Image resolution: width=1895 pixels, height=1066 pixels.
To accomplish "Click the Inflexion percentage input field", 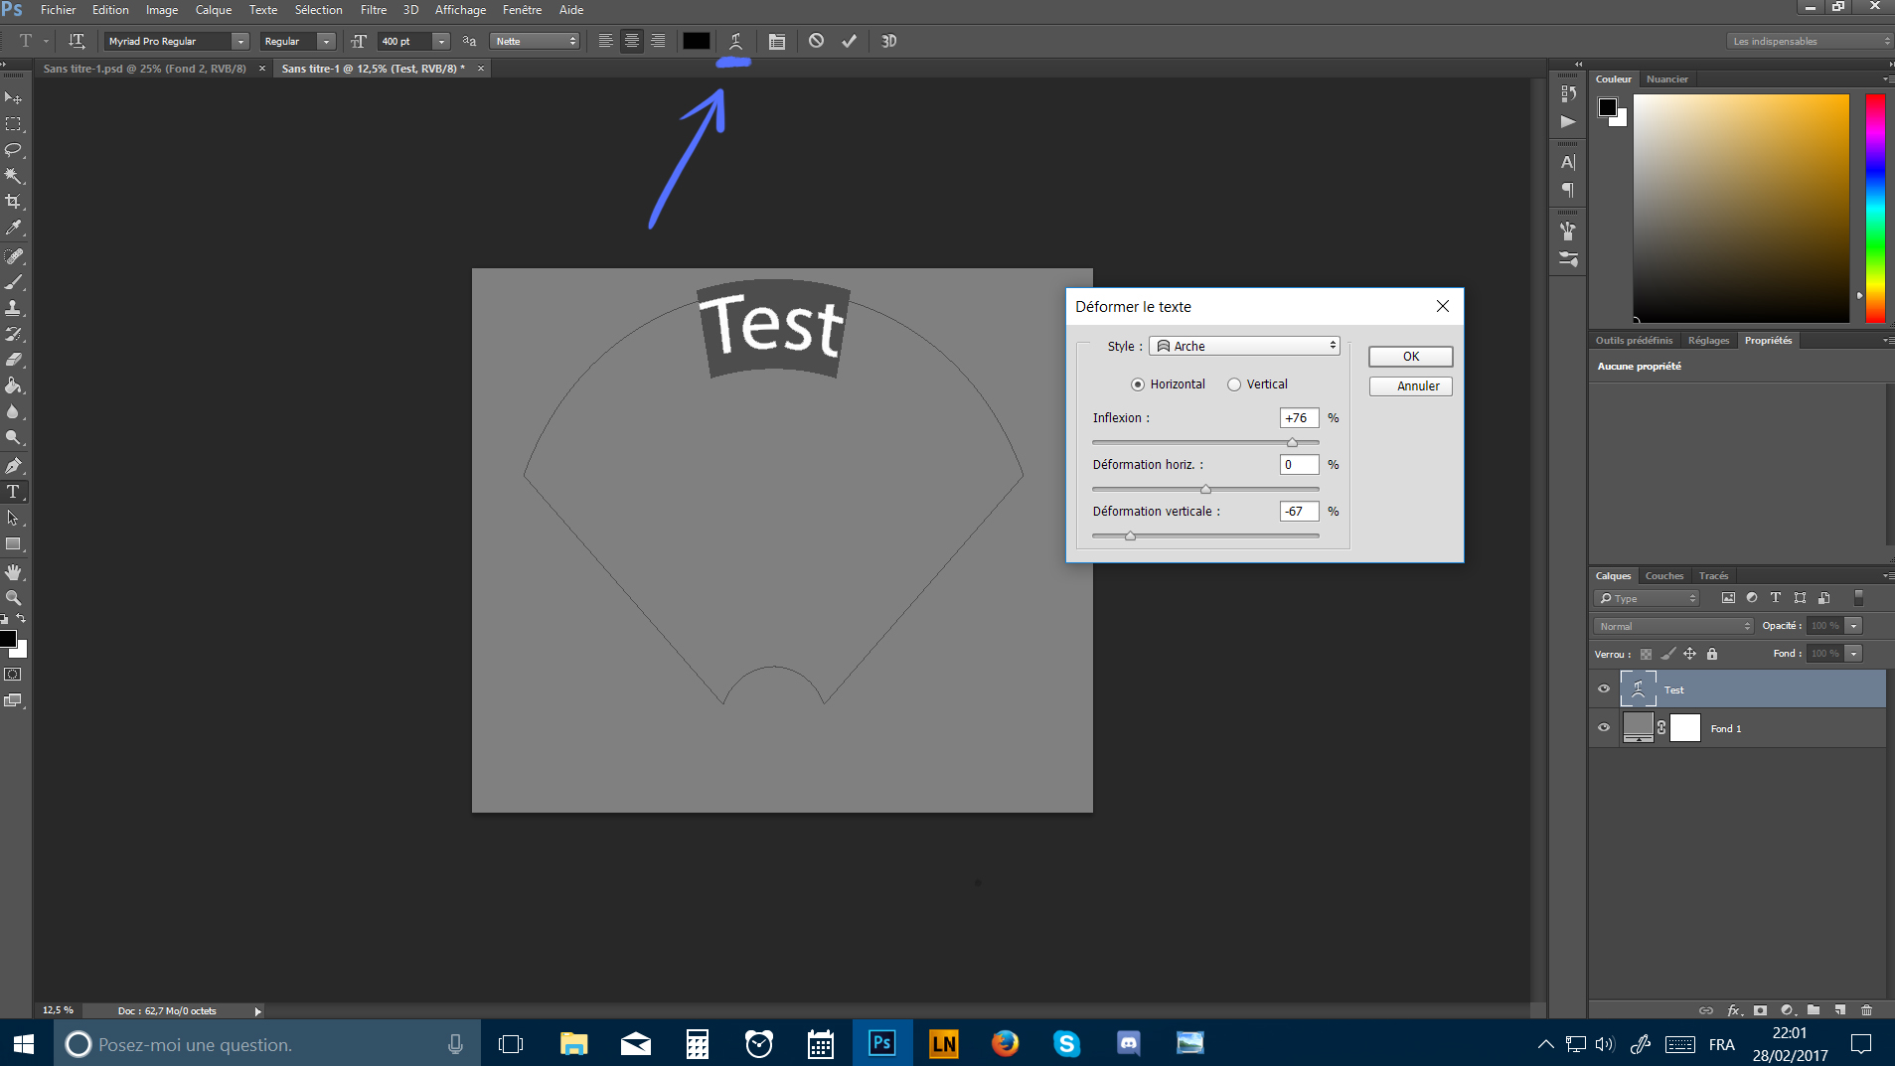I will 1299,418.
